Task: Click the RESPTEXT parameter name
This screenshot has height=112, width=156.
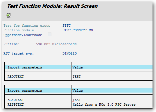Action: [x=16, y=104]
